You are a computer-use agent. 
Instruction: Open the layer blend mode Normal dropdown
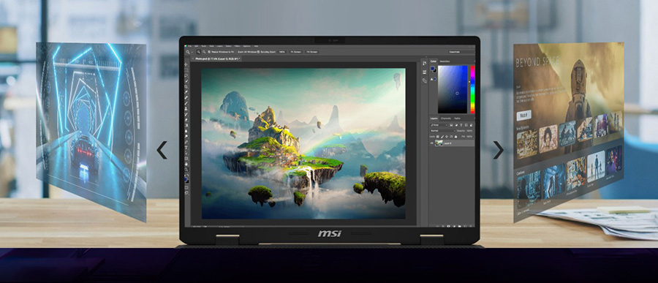[443, 131]
